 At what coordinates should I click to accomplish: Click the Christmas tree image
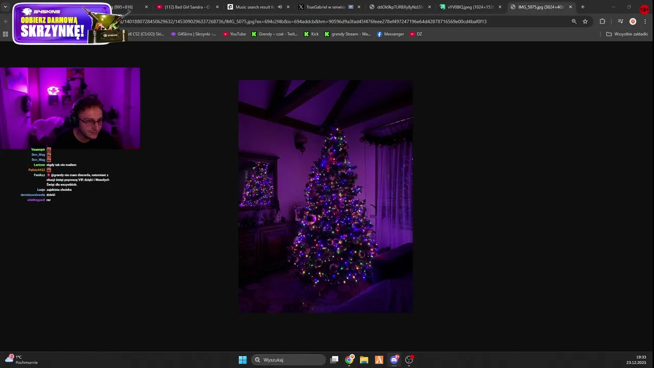(x=325, y=196)
